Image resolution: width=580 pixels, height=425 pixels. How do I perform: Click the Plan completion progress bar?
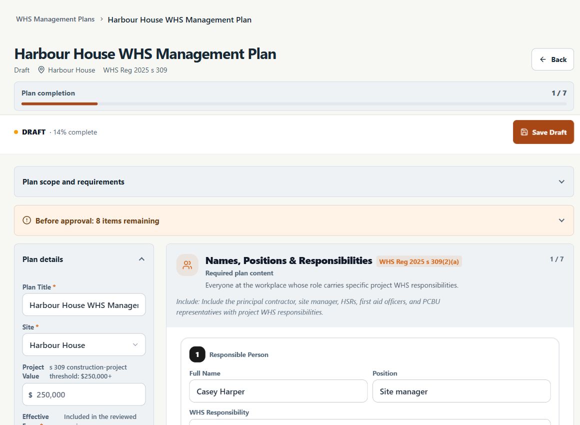293,104
